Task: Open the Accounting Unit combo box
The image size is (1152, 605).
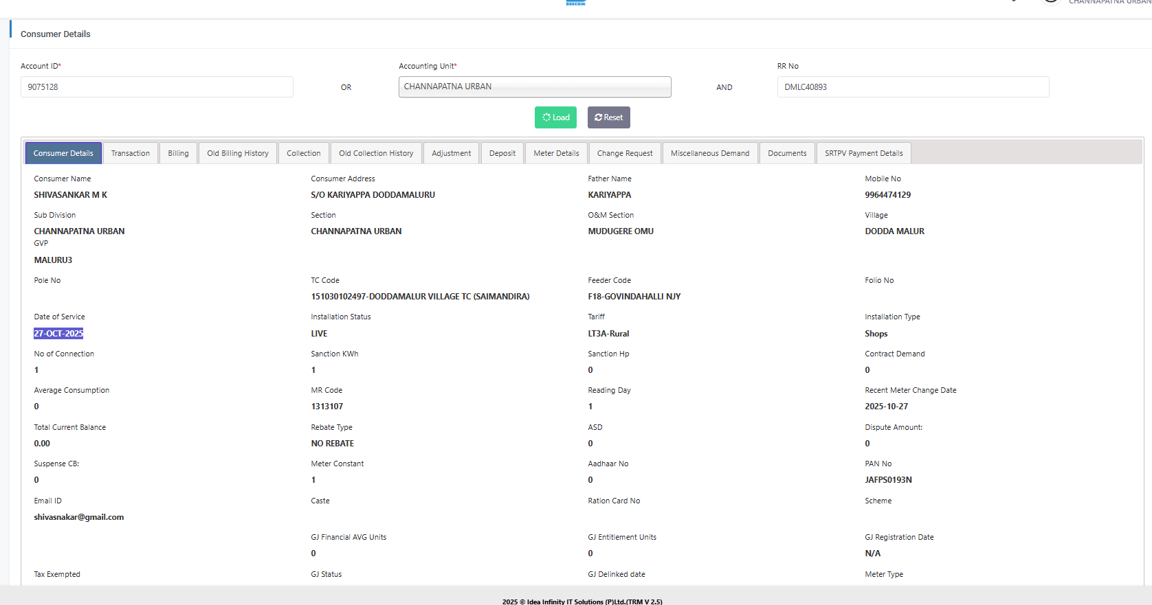Action: [x=535, y=87]
